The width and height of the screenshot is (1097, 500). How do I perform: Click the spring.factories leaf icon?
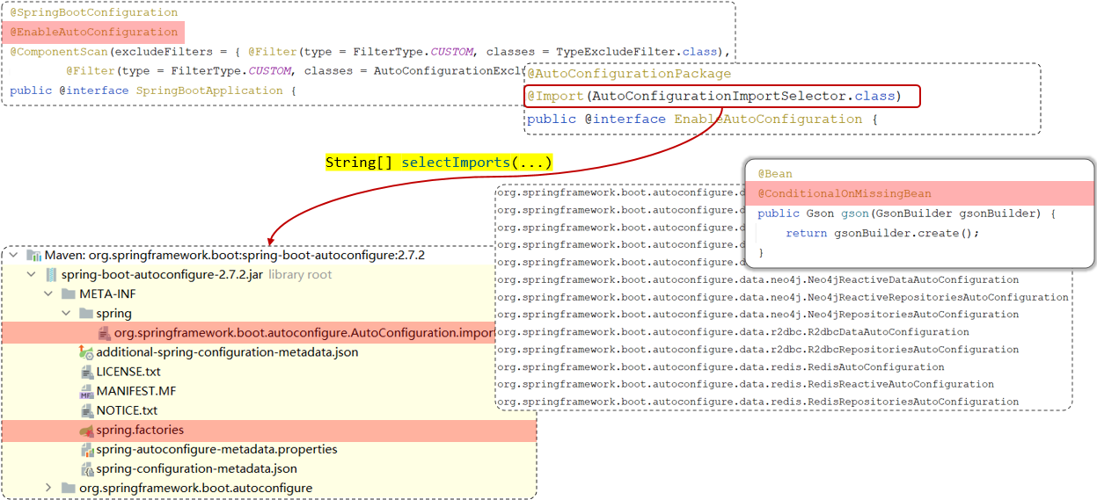(86, 431)
